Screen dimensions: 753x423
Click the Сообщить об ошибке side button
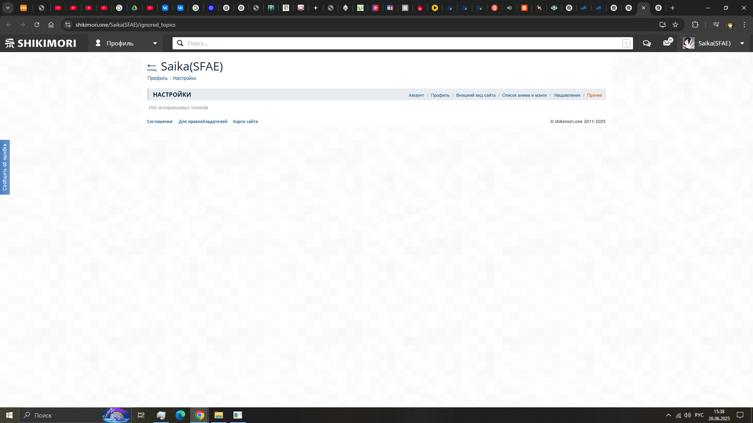5,167
